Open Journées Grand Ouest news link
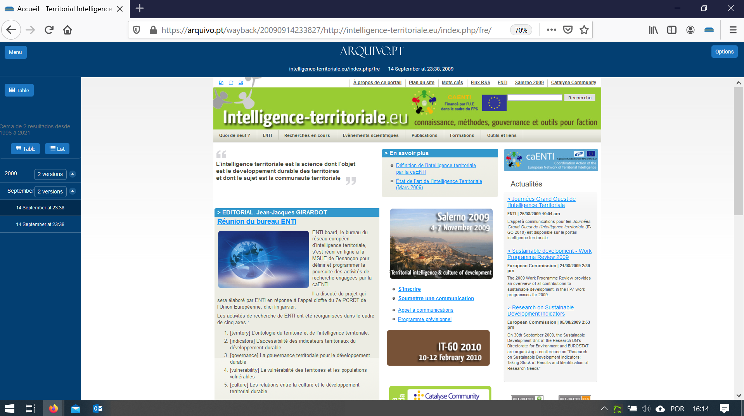The height and width of the screenshot is (416, 744). tap(542, 202)
